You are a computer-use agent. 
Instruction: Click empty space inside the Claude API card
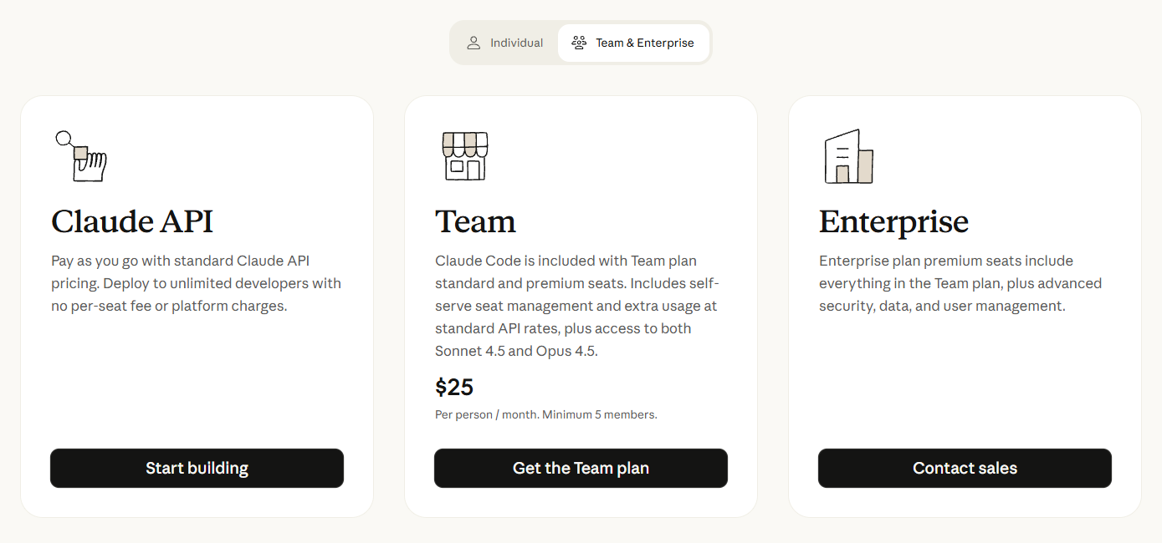coord(197,384)
